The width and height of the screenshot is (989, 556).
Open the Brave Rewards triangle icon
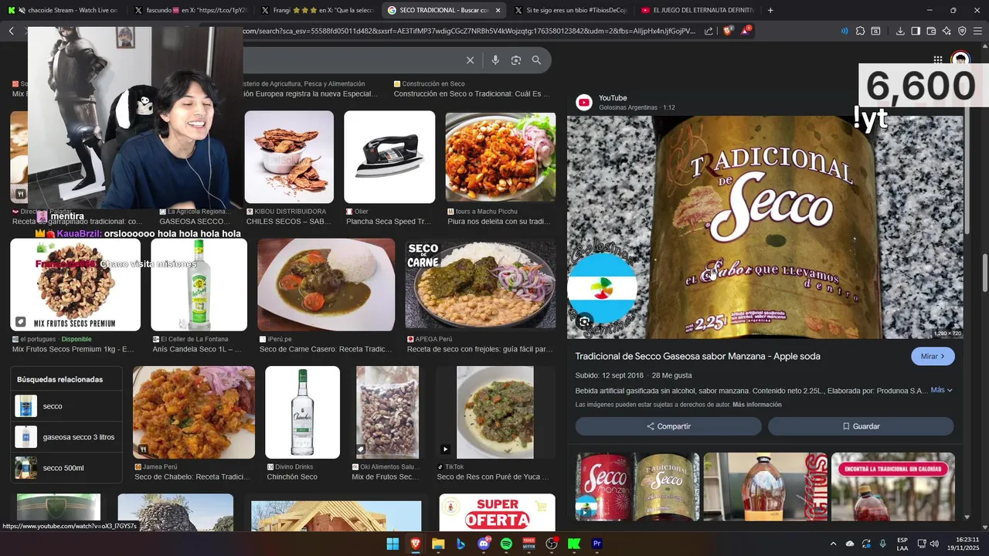(746, 31)
